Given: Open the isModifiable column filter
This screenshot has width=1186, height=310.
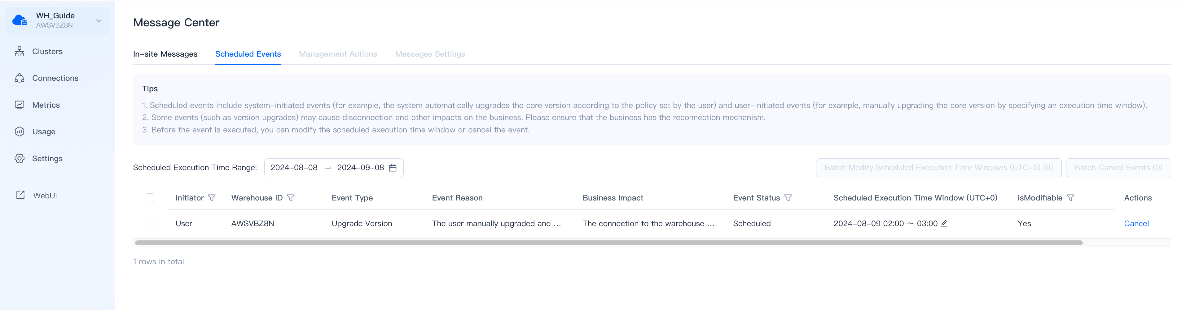Looking at the screenshot, I should 1070,198.
